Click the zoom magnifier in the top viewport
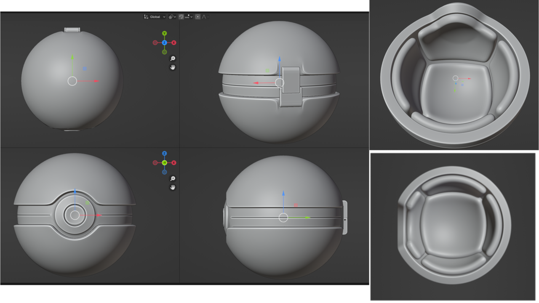The width and height of the screenshot is (539, 303). click(x=172, y=59)
